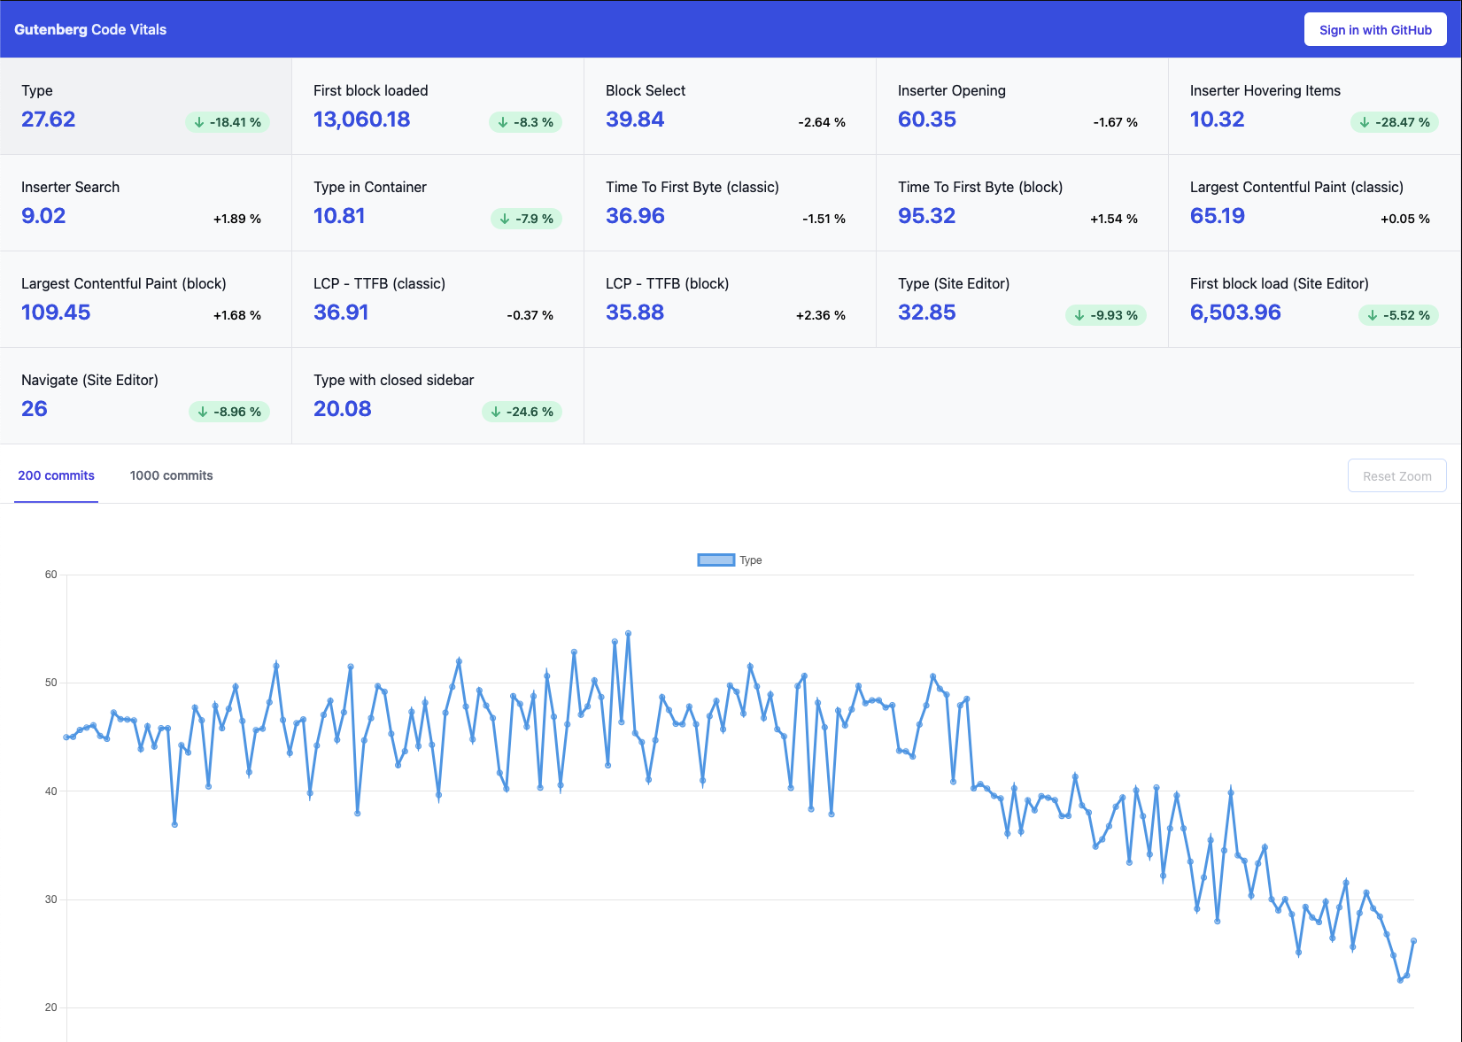Select the Inserter Opening metric card
1462x1042 pixels.
click(x=1022, y=106)
